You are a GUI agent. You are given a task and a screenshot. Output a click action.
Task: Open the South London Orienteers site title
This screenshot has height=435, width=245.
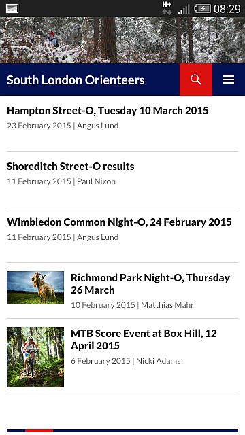coord(76,80)
